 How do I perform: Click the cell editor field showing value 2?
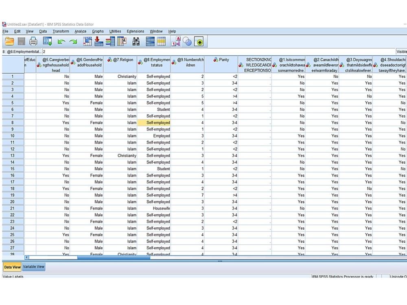219,52
